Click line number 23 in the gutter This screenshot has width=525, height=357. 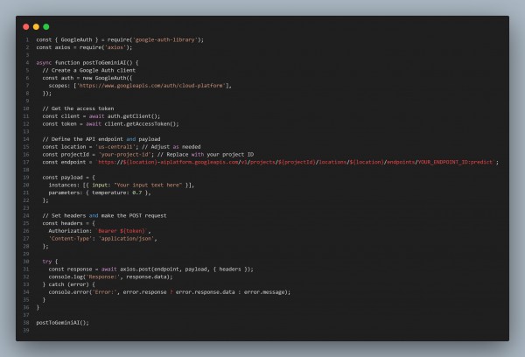click(26, 208)
